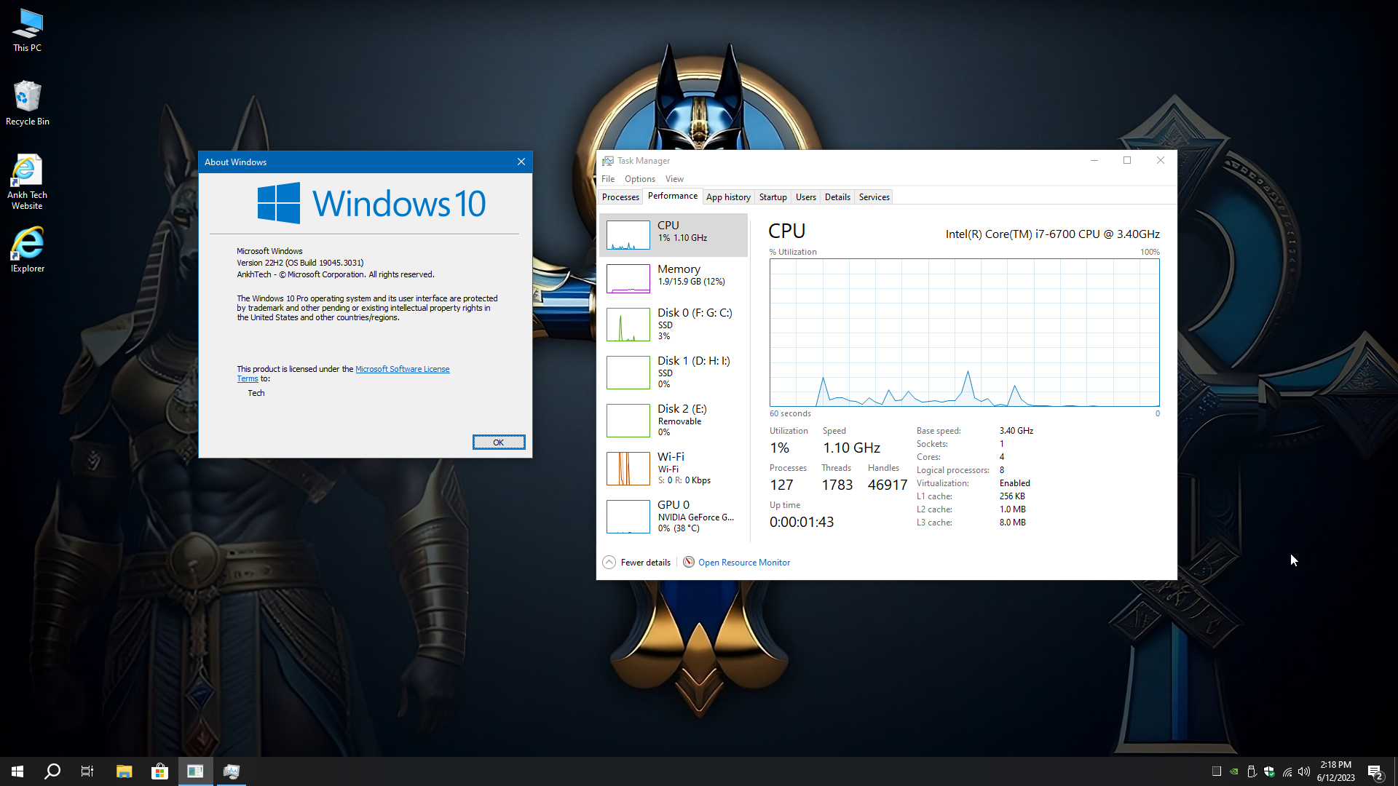This screenshot has height=786, width=1398.
Task: Open the Microsoft Store taskbar icon
Action: point(159,771)
